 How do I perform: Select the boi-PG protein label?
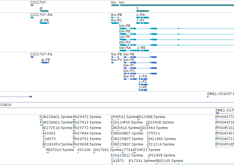tap(129, 71)
